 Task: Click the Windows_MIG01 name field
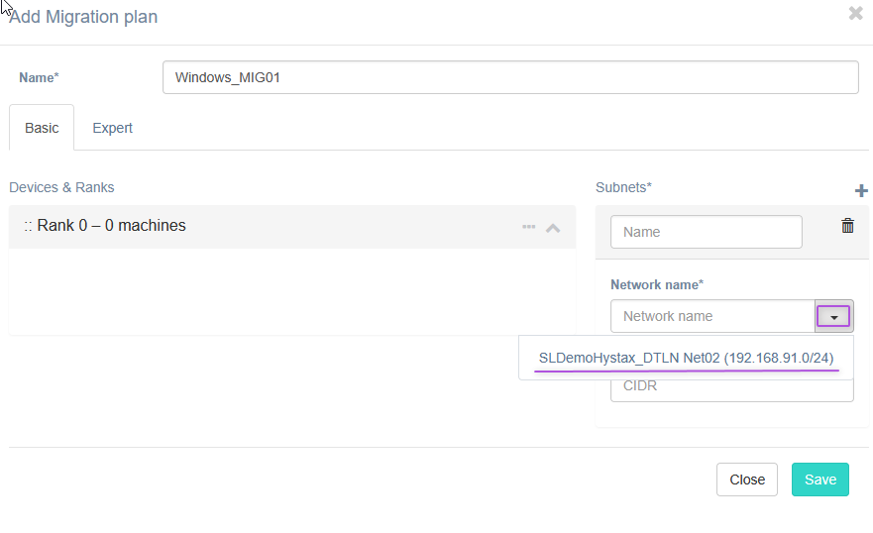509,77
